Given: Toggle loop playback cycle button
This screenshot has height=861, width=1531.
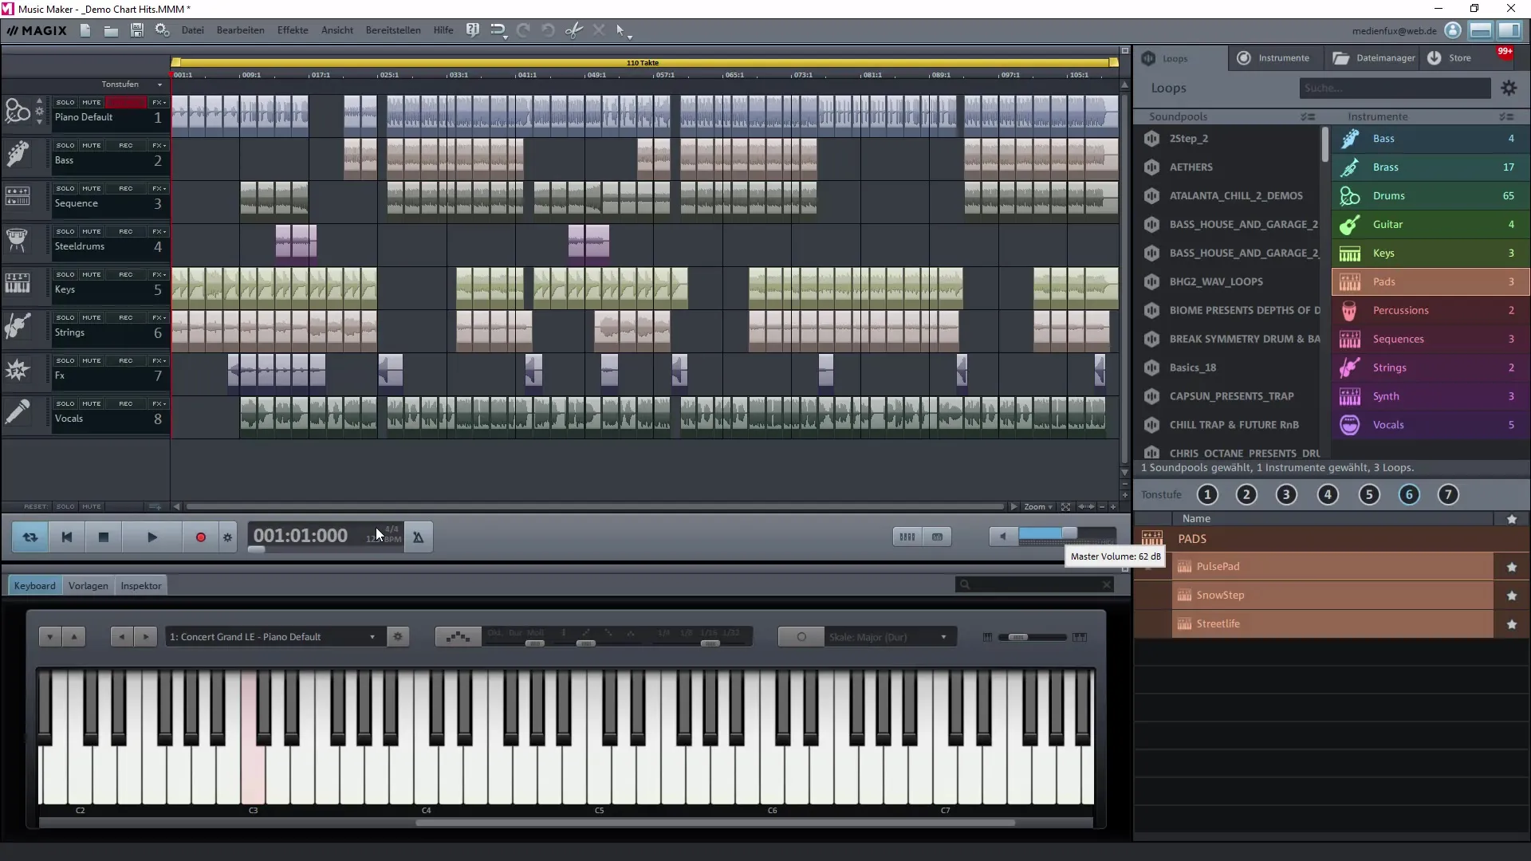Looking at the screenshot, I should (x=30, y=537).
